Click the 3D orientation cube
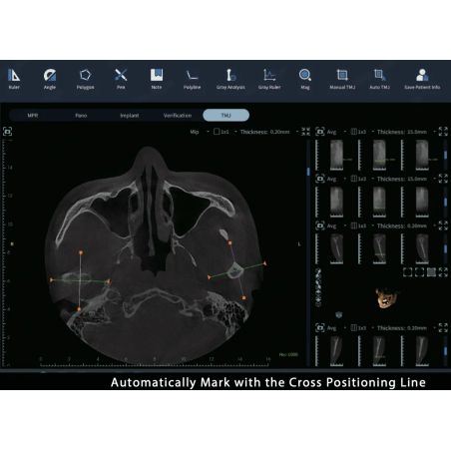 [338, 314]
